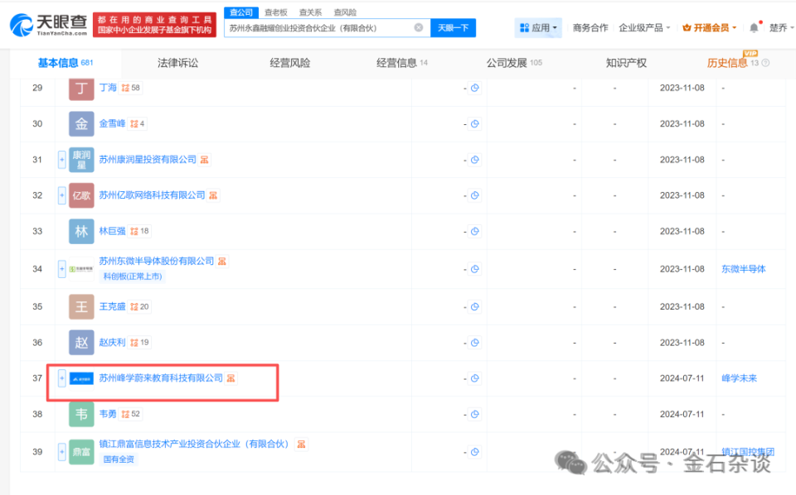Image resolution: width=796 pixels, height=495 pixels.
Task: Click the 天眼一下 search button
Action: (x=454, y=28)
